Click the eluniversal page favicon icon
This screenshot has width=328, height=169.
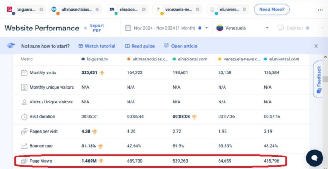213,9
